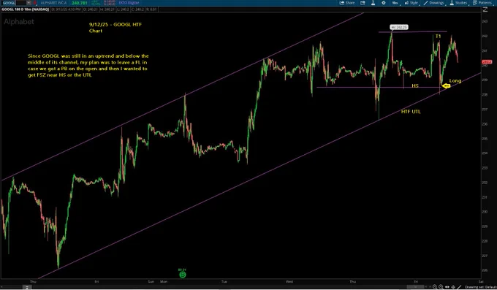497x290 pixels.
Task: Click the horizontal time scrollbar thumb
Action: tap(416, 287)
